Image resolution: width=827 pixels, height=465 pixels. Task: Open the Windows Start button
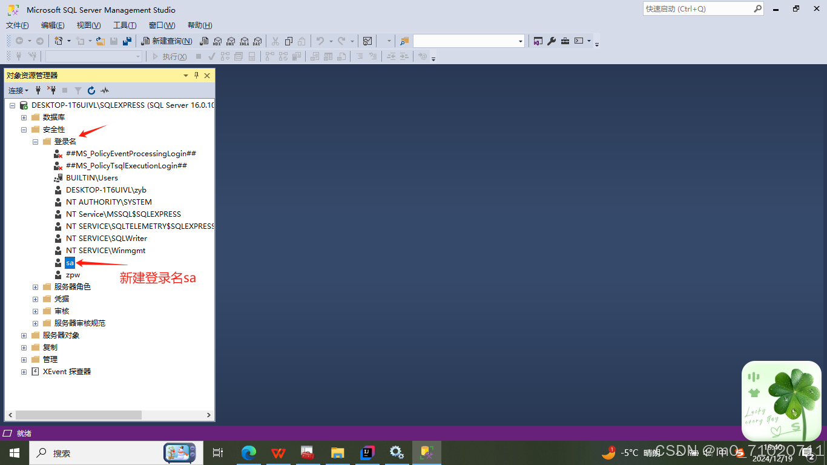15,453
